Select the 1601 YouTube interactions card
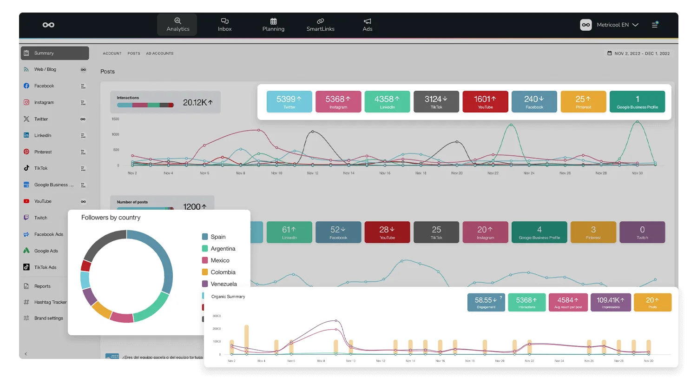This screenshot has width=697, height=378. click(485, 102)
